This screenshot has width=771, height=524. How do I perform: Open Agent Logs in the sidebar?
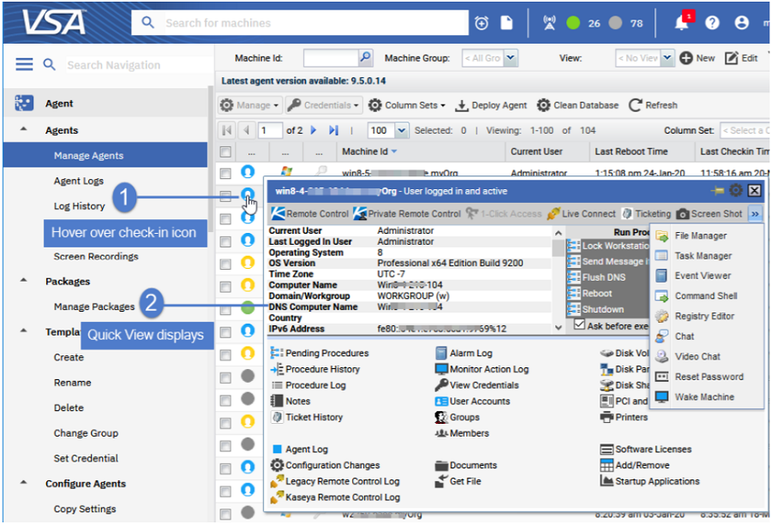coord(79,181)
